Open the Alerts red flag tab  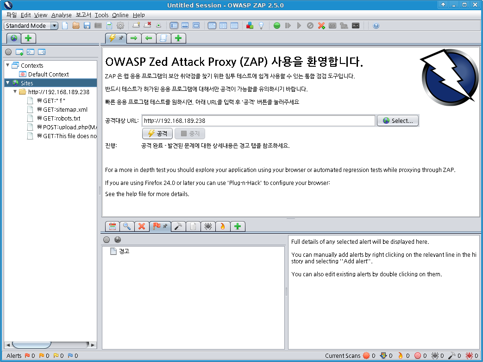pos(160,227)
